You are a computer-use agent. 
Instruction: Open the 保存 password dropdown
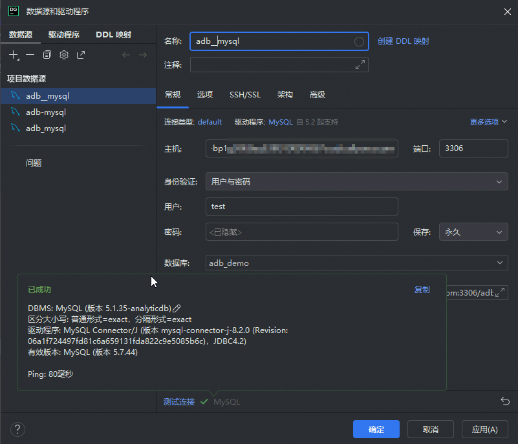pyautogui.click(x=473, y=232)
